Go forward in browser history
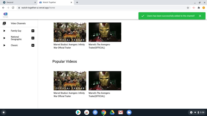Viewport: 207px width, 116px height. click(x=8, y=8)
